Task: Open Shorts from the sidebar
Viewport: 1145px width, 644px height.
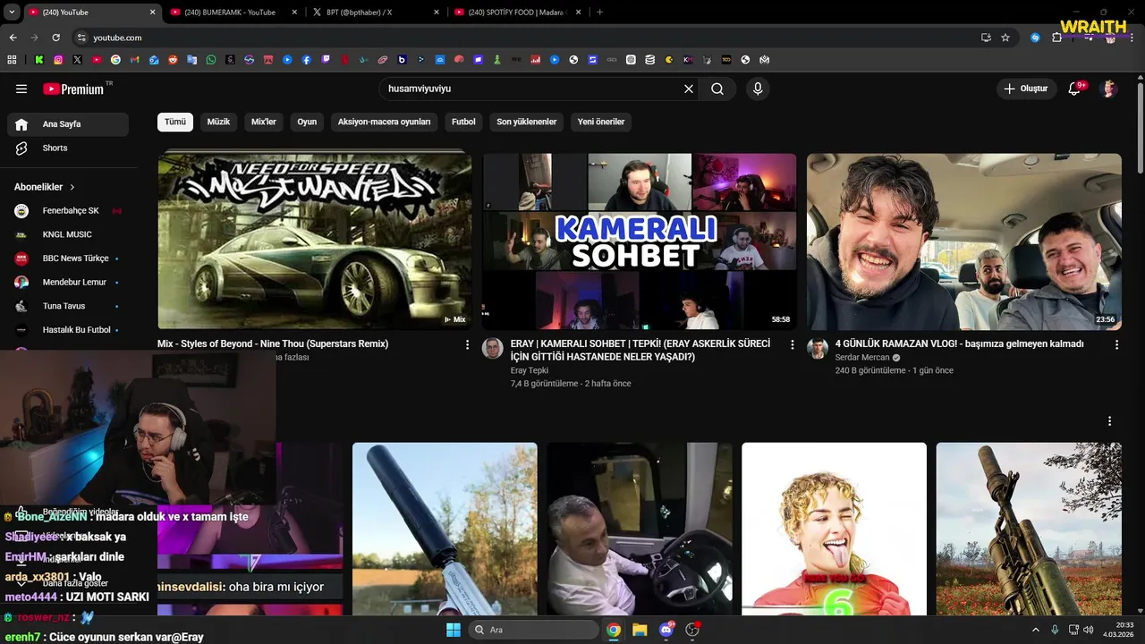Action: (68, 148)
